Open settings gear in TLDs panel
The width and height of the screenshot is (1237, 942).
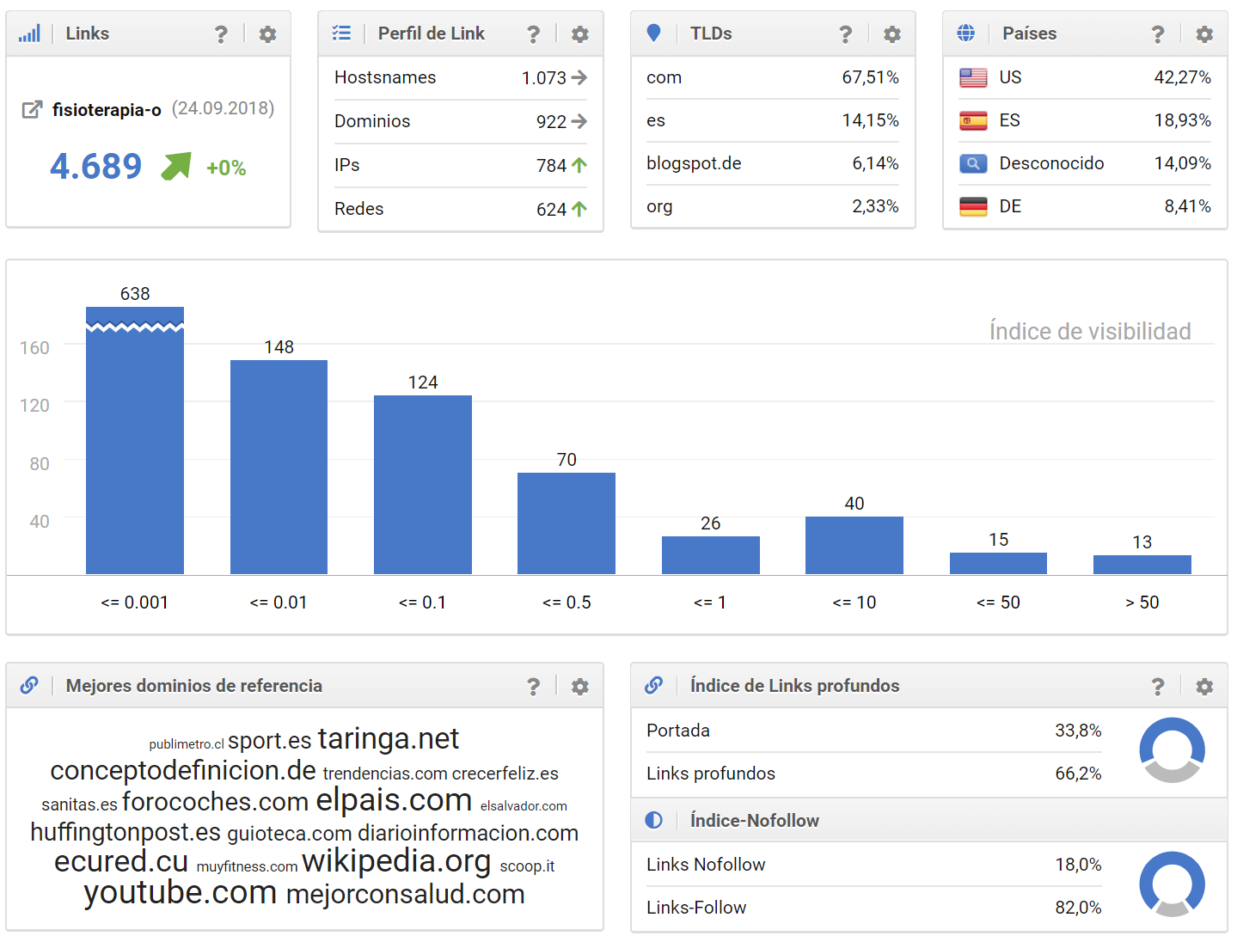point(892,34)
